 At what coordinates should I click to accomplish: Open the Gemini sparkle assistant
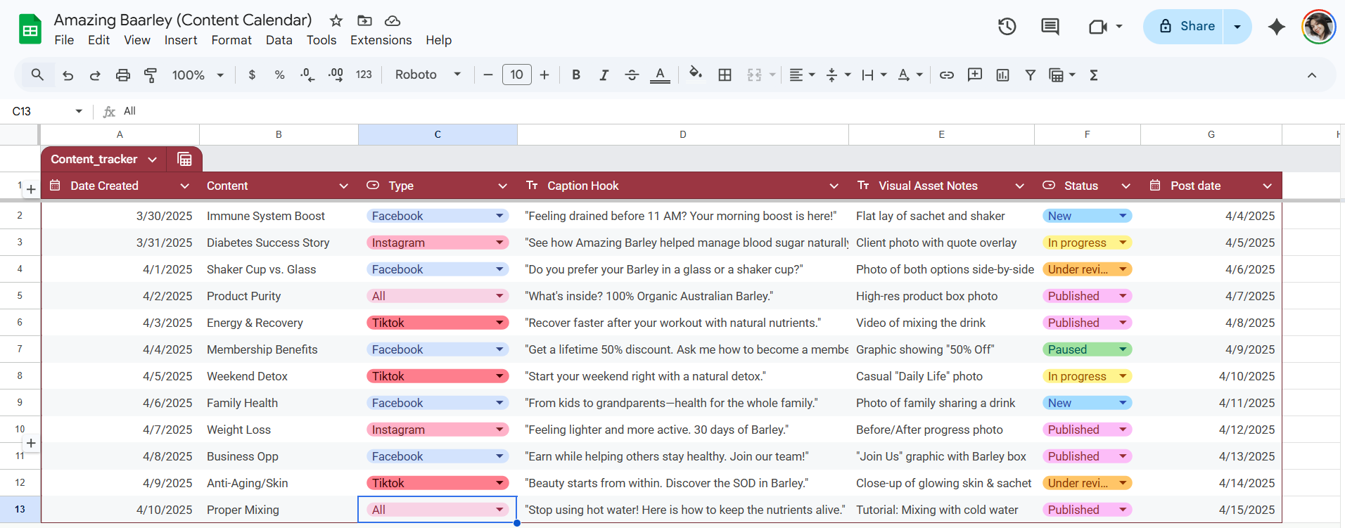click(1277, 27)
